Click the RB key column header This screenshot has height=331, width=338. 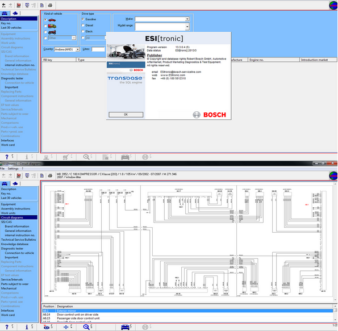pos(59,60)
